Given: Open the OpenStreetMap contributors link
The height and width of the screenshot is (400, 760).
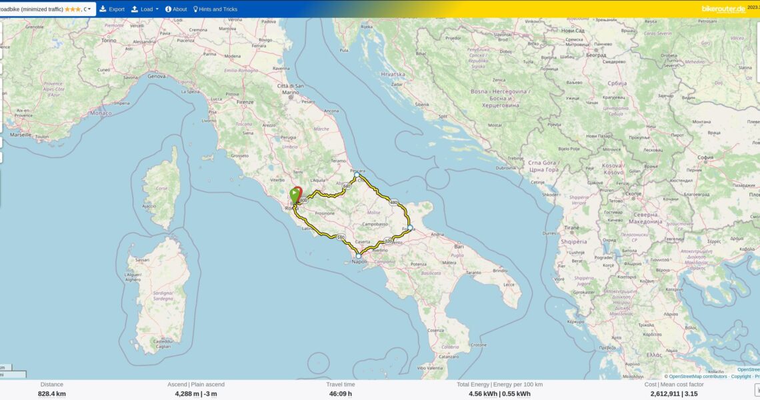Looking at the screenshot, I should coord(697,377).
